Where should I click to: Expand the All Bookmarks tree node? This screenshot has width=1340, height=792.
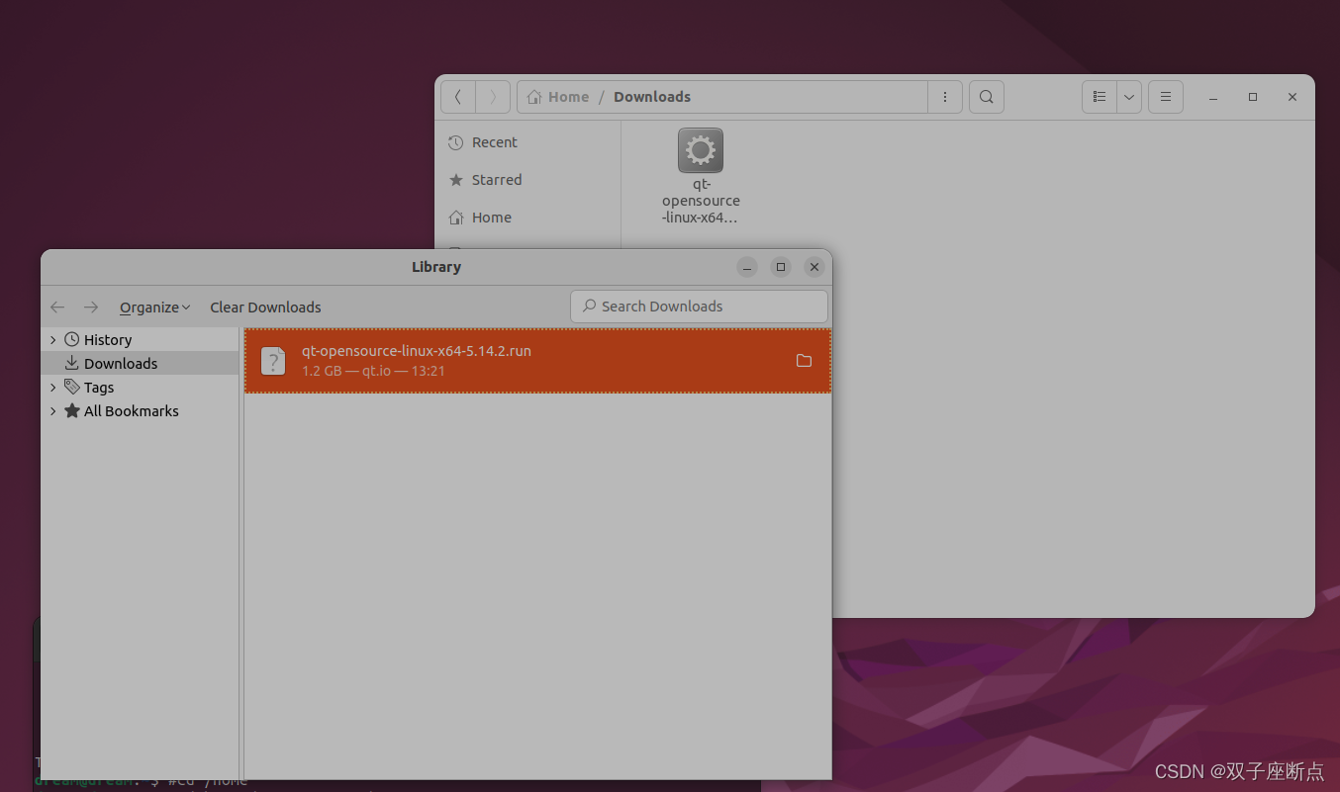(x=53, y=411)
